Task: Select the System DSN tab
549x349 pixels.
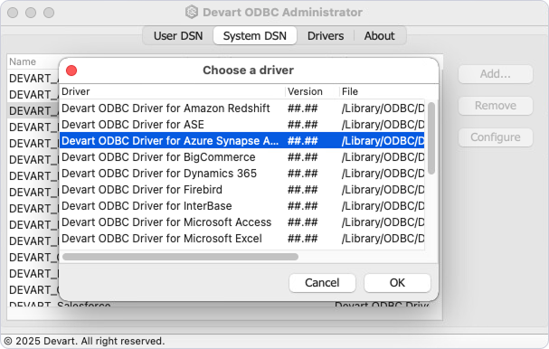Action: click(255, 35)
